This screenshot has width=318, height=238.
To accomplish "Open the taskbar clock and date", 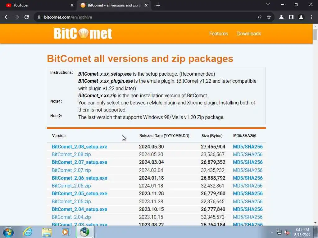I will coord(302,232).
